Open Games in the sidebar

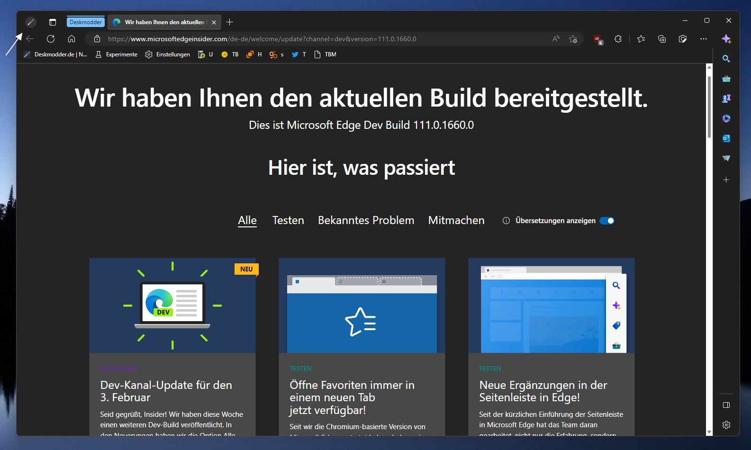click(726, 99)
